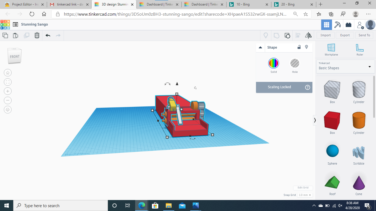The width and height of the screenshot is (376, 211).
Task: Click the Copy tool icon
Action: (x=5, y=35)
